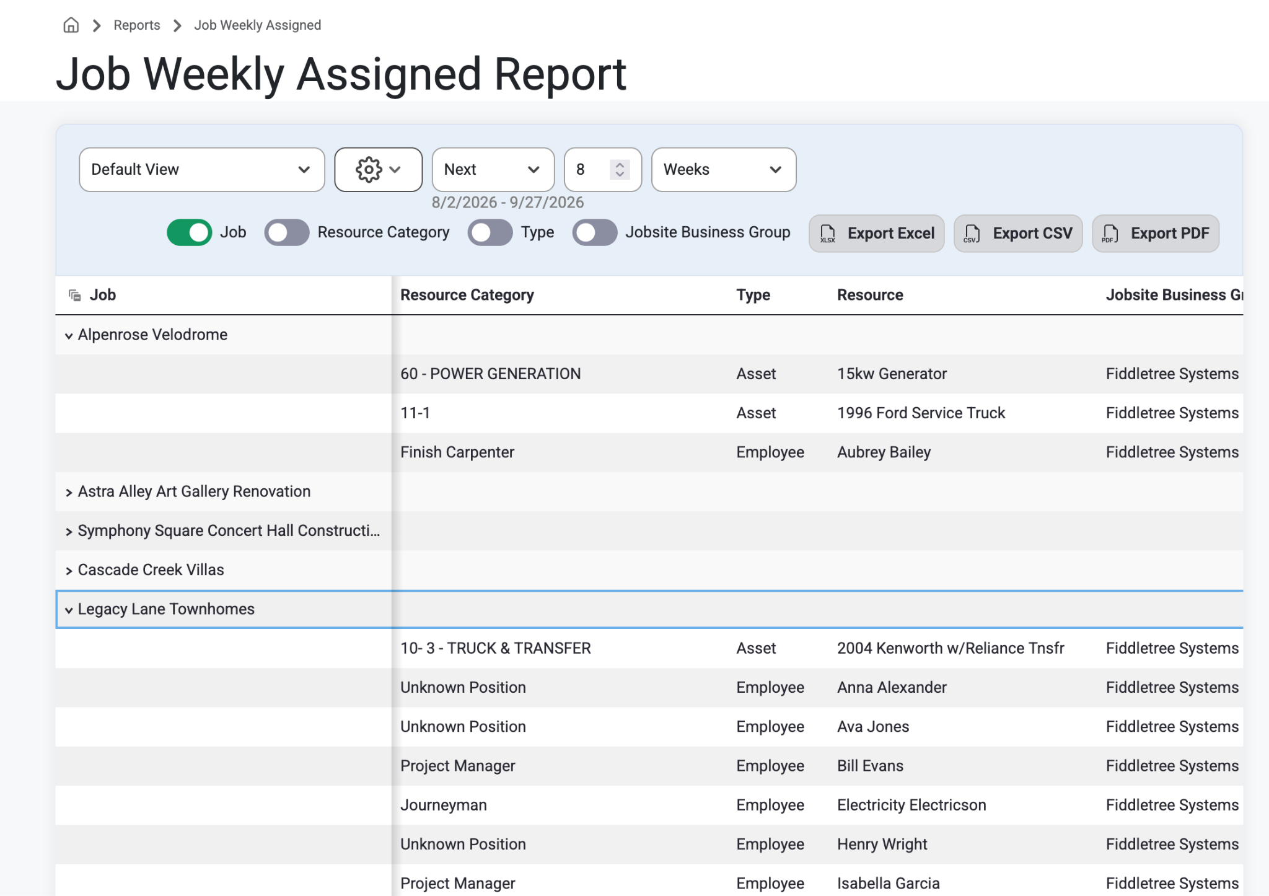Click the Export CSV file icon
Screen dimensions: 1269x896
(x=972, y=234)
